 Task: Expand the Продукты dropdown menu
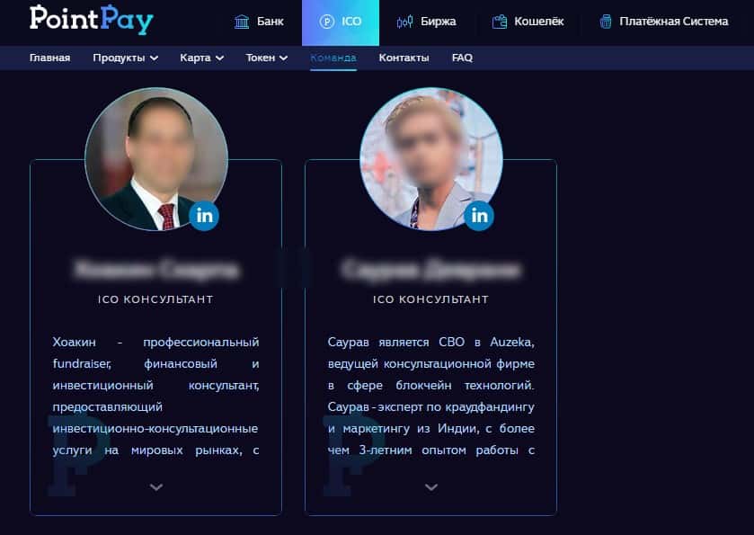(125, 58)
